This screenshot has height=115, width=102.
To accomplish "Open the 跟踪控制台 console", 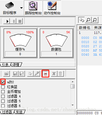I will point(33,8).
